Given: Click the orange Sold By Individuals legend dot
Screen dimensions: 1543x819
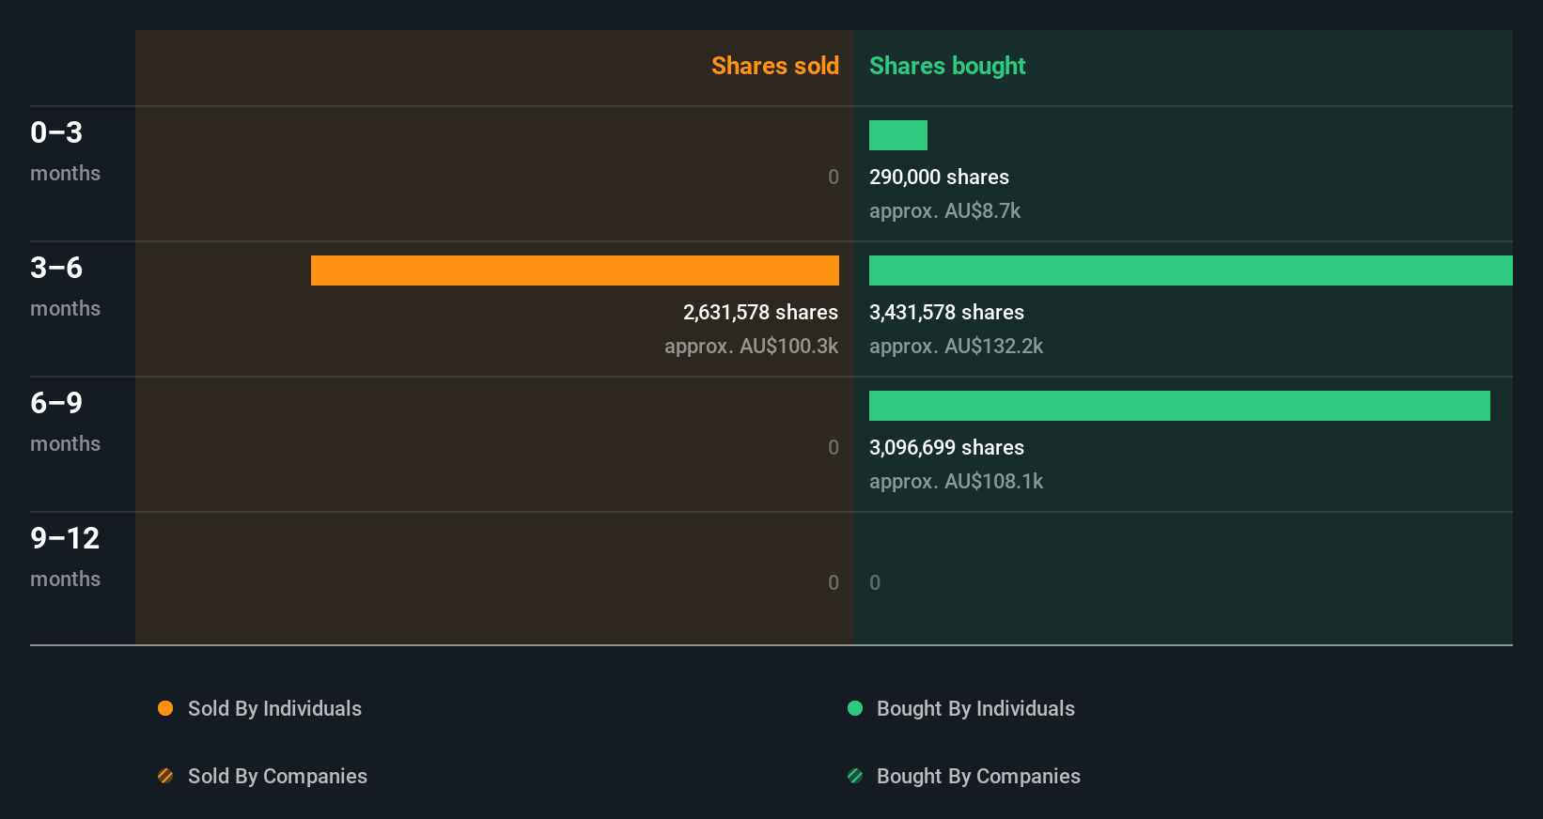Looking at the screenshot, I should [165, 708].
